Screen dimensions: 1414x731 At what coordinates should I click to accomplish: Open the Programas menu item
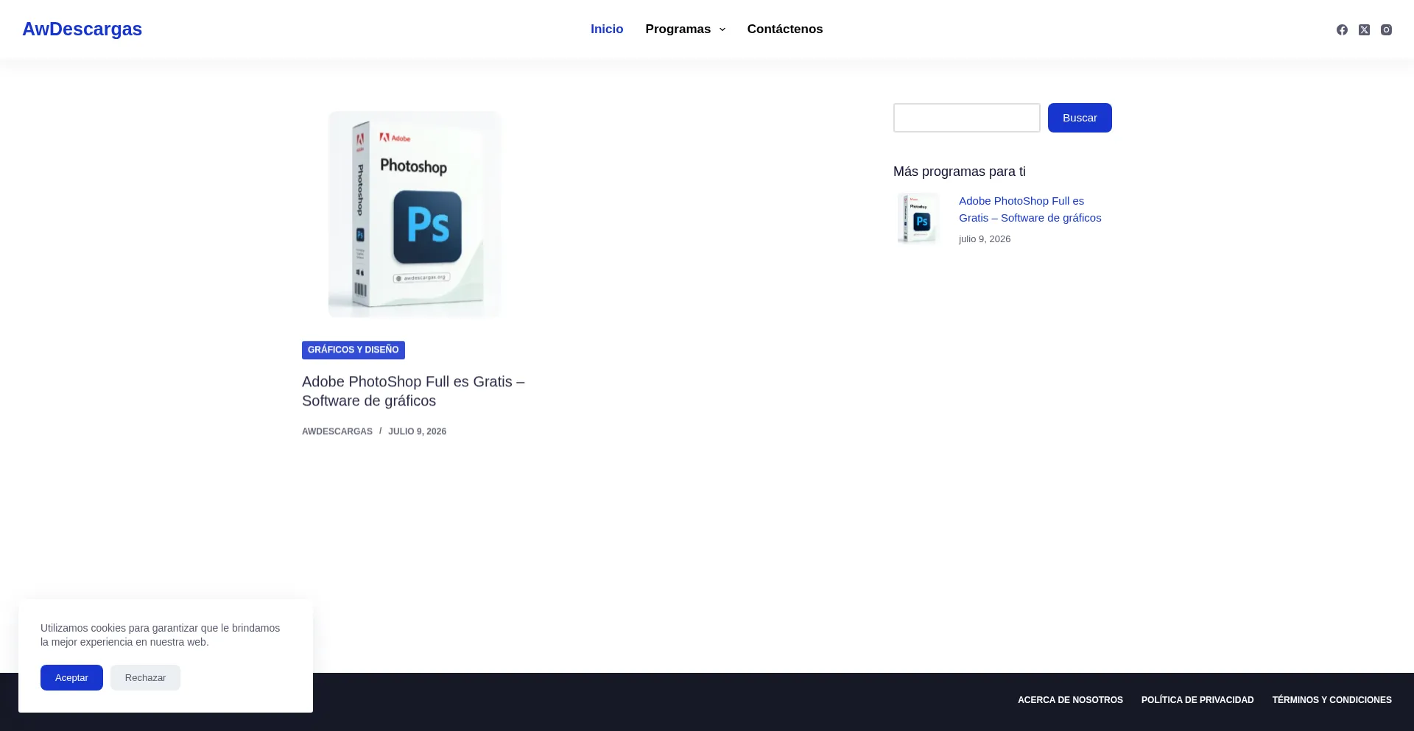tap(678, 29)
